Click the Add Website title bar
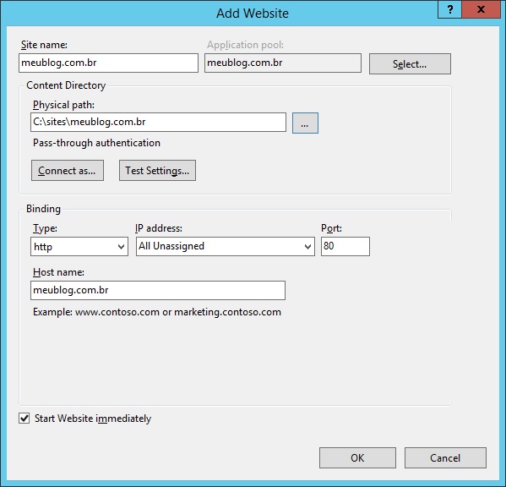506x487 pixels. point(253,14)
